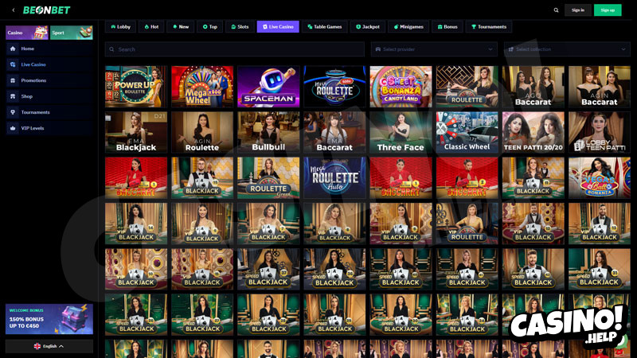Open the Tournaments tab in the category bar

pos(489,27)
